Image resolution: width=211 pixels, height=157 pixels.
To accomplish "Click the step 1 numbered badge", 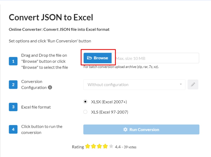I will (13, 61).
